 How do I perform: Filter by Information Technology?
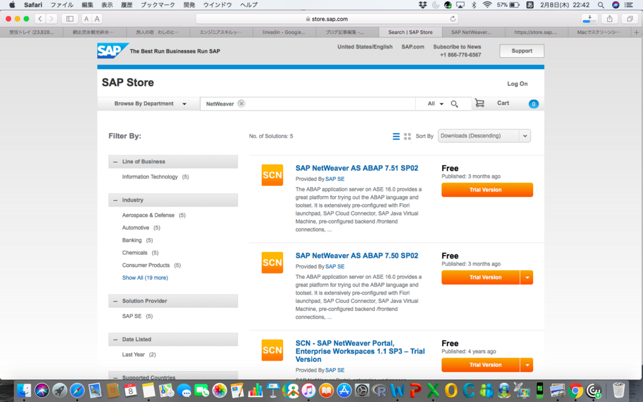[150, 177]
